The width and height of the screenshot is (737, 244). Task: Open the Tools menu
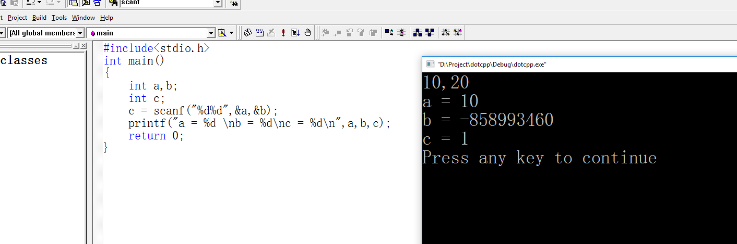pos(59,18)
